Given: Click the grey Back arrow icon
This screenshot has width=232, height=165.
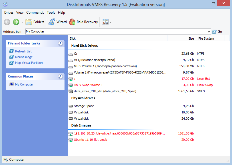Looking at the screenshot, I should tap(7, 22).
